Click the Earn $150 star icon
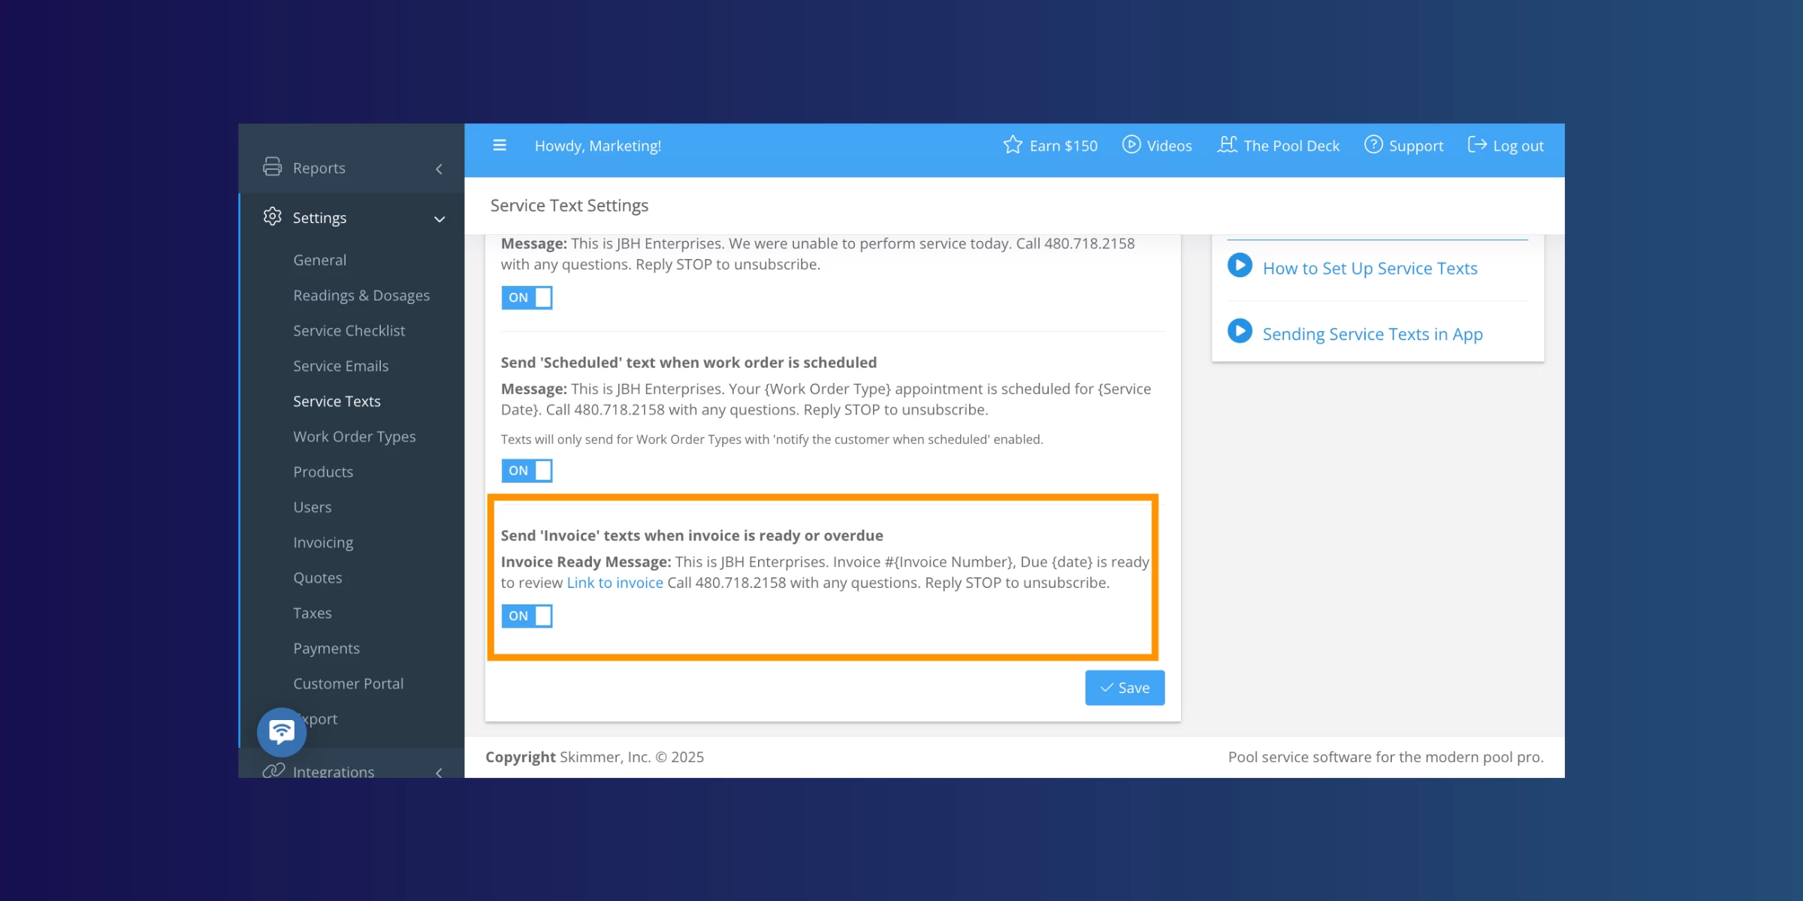The height and width of the screenshot is (901, 1803). (x=1013, y=145)
